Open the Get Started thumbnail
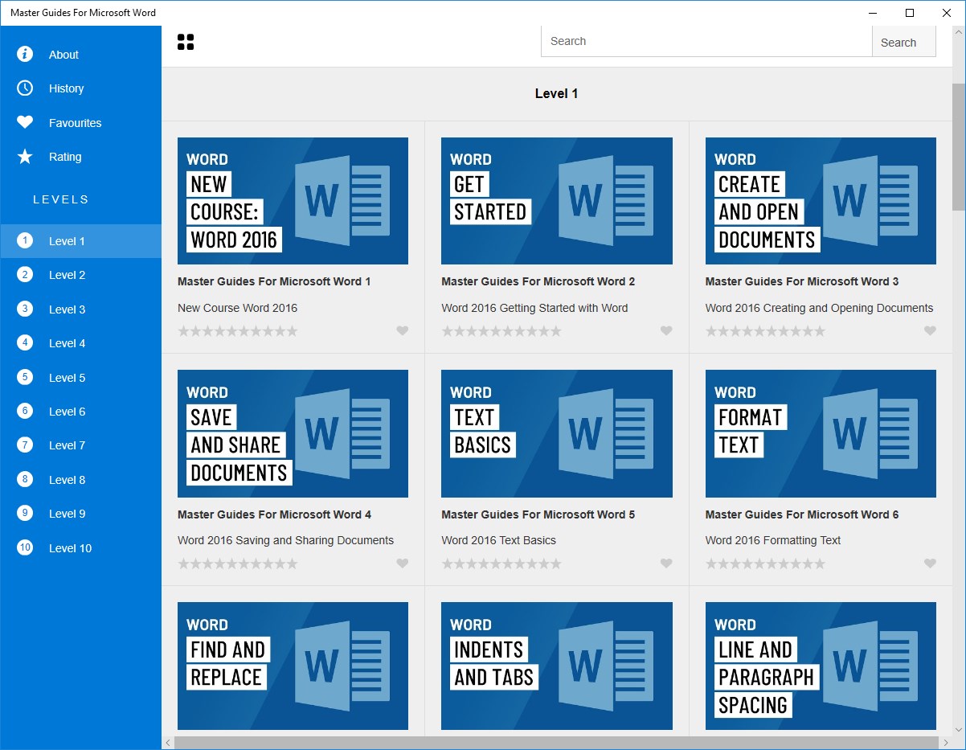 point(557,201)
